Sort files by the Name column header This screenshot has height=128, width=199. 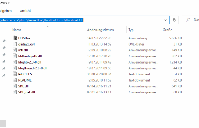point(17,30)
